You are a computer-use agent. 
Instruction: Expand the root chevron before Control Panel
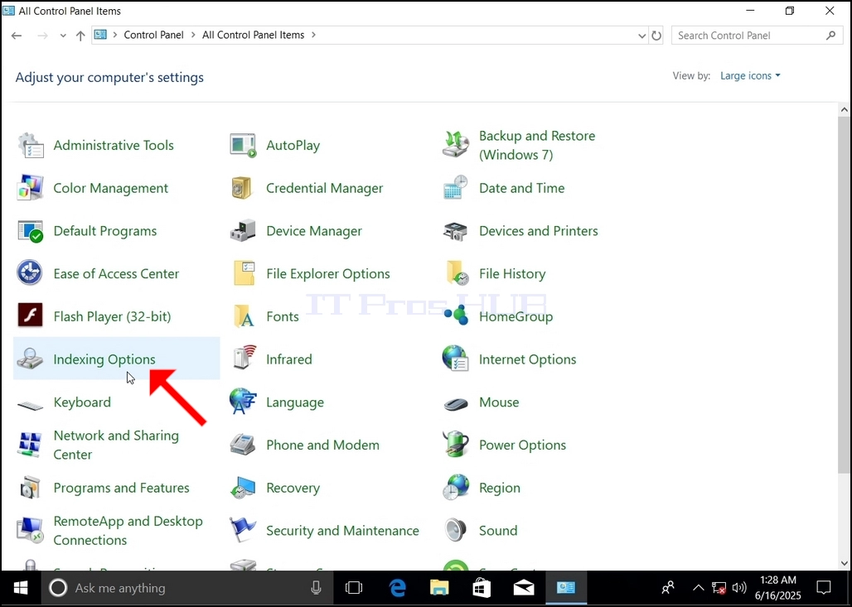click(x=115, y=35)
